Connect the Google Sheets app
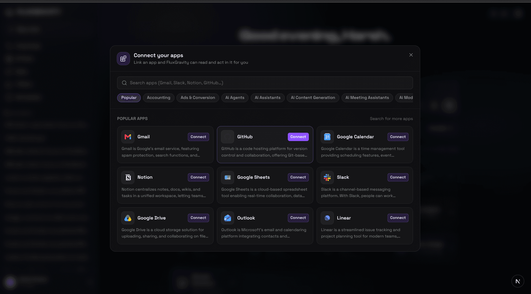Image resolution: width=531 pixels, height=294 pixels. tap(298, 177)
